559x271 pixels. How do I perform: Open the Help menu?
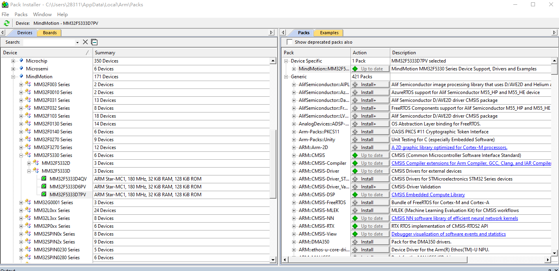pyautogui.click(x=62, y=14)
